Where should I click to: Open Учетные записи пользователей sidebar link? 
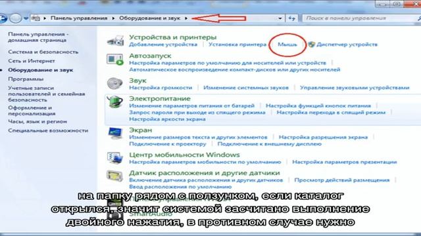[47, 94]
